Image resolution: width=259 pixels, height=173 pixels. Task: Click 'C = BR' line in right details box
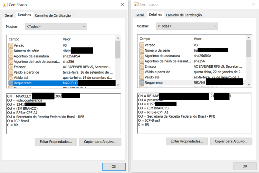[x=144, y=125]
